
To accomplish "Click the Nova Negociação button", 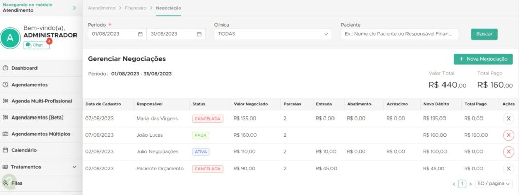I will click(483, 59).
